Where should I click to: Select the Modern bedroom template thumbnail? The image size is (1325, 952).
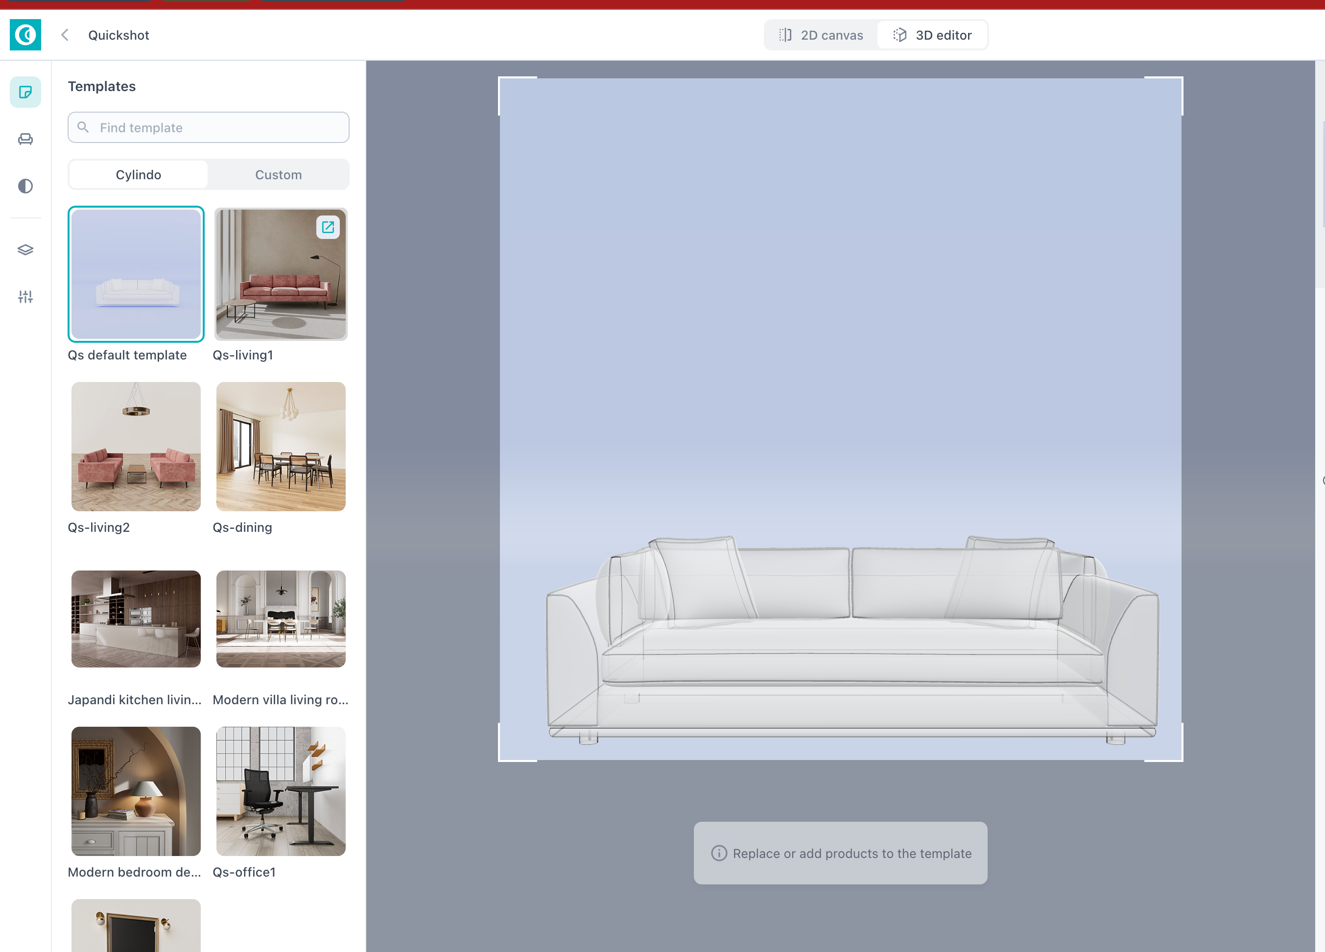[136, 791]
